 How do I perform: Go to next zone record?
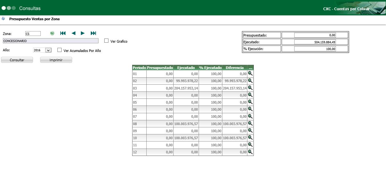(x=83, y=33)
